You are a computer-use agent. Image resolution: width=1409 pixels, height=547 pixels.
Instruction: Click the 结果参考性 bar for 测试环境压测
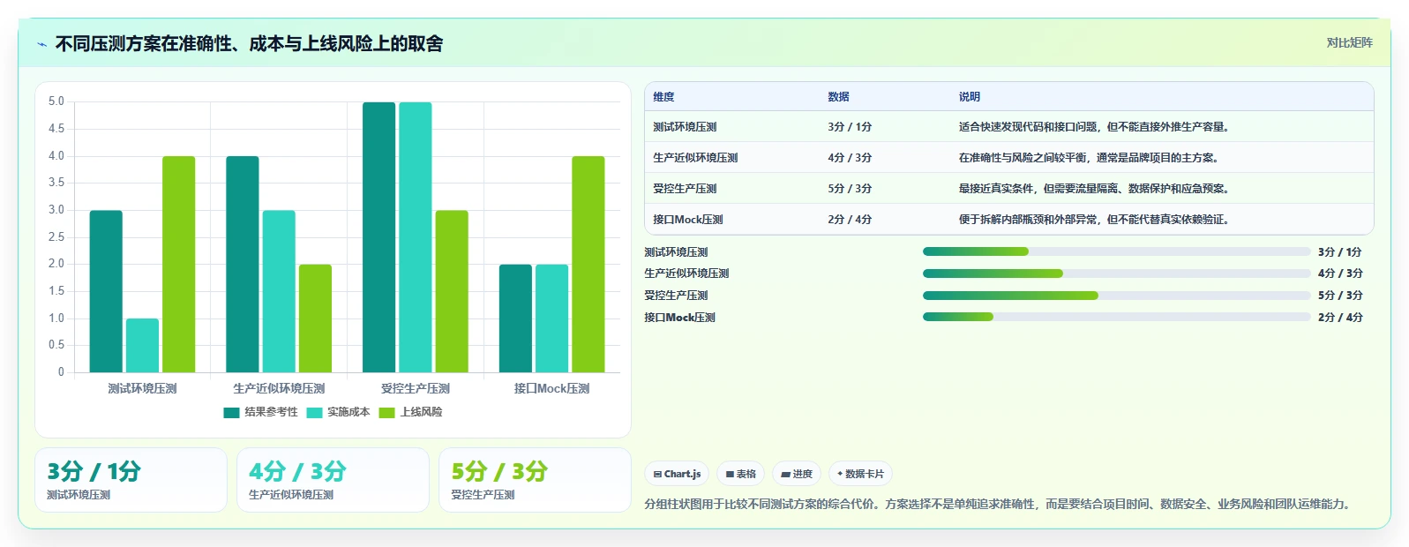106,291
